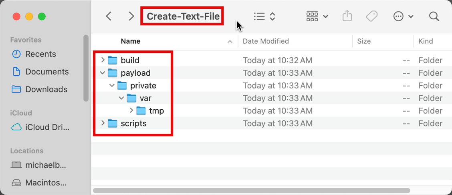Open the Search magnifier icon
Image resolution: width=452 pixels, height=195 pixels.
coord(434,16)
